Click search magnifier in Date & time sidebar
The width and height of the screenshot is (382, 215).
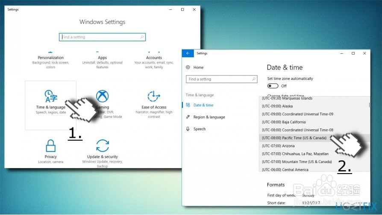pos(254,79)
